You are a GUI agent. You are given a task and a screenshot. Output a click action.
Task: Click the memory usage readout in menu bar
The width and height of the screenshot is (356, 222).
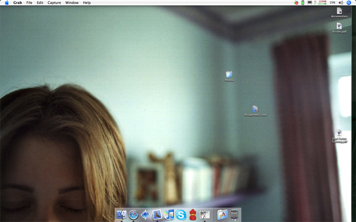(x=320, y=3)
